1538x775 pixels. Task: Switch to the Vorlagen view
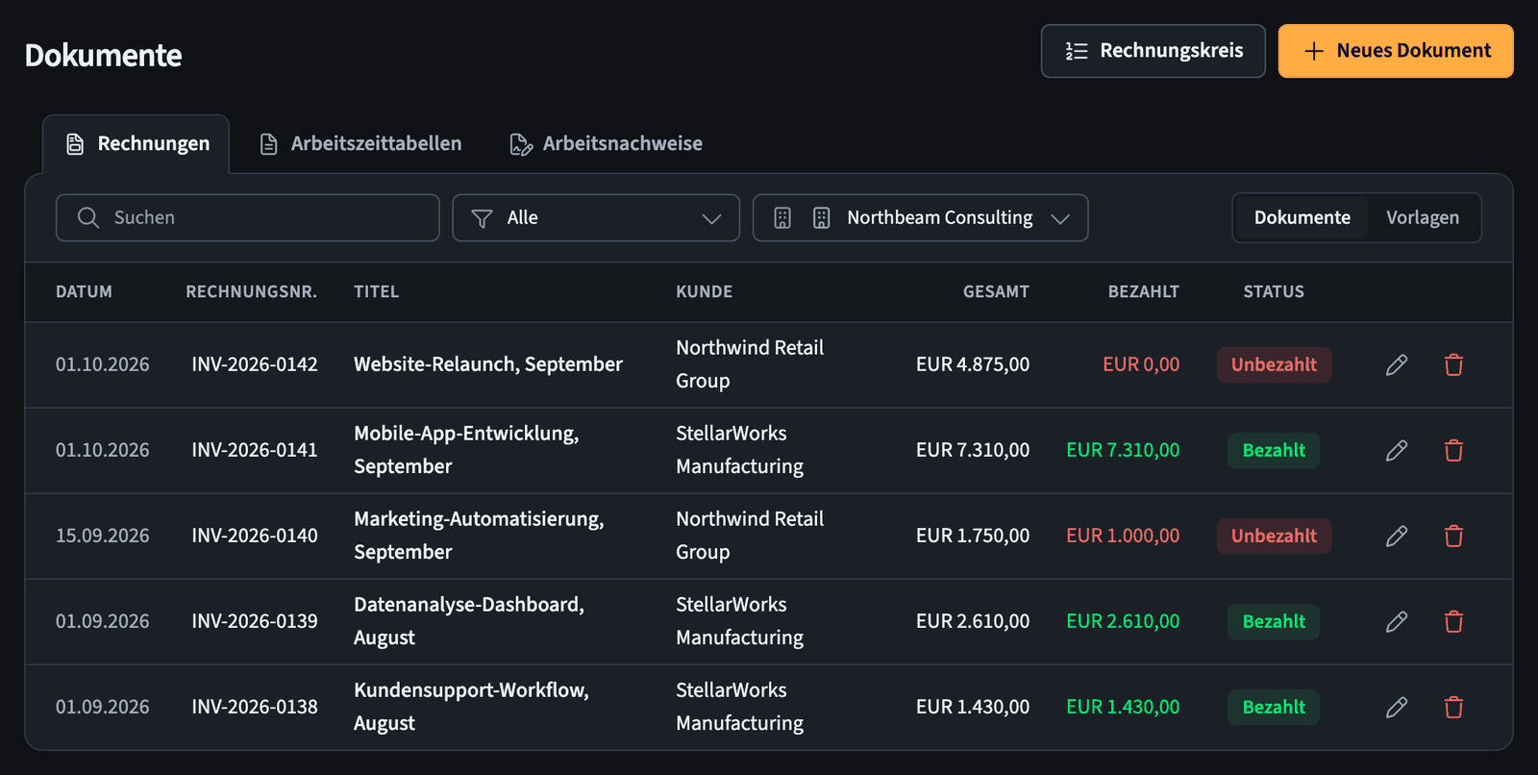1423,218
